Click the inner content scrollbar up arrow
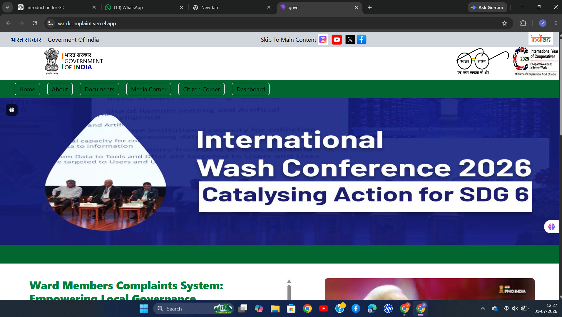Viewport: 562px width, 317px height. [289, 281]
